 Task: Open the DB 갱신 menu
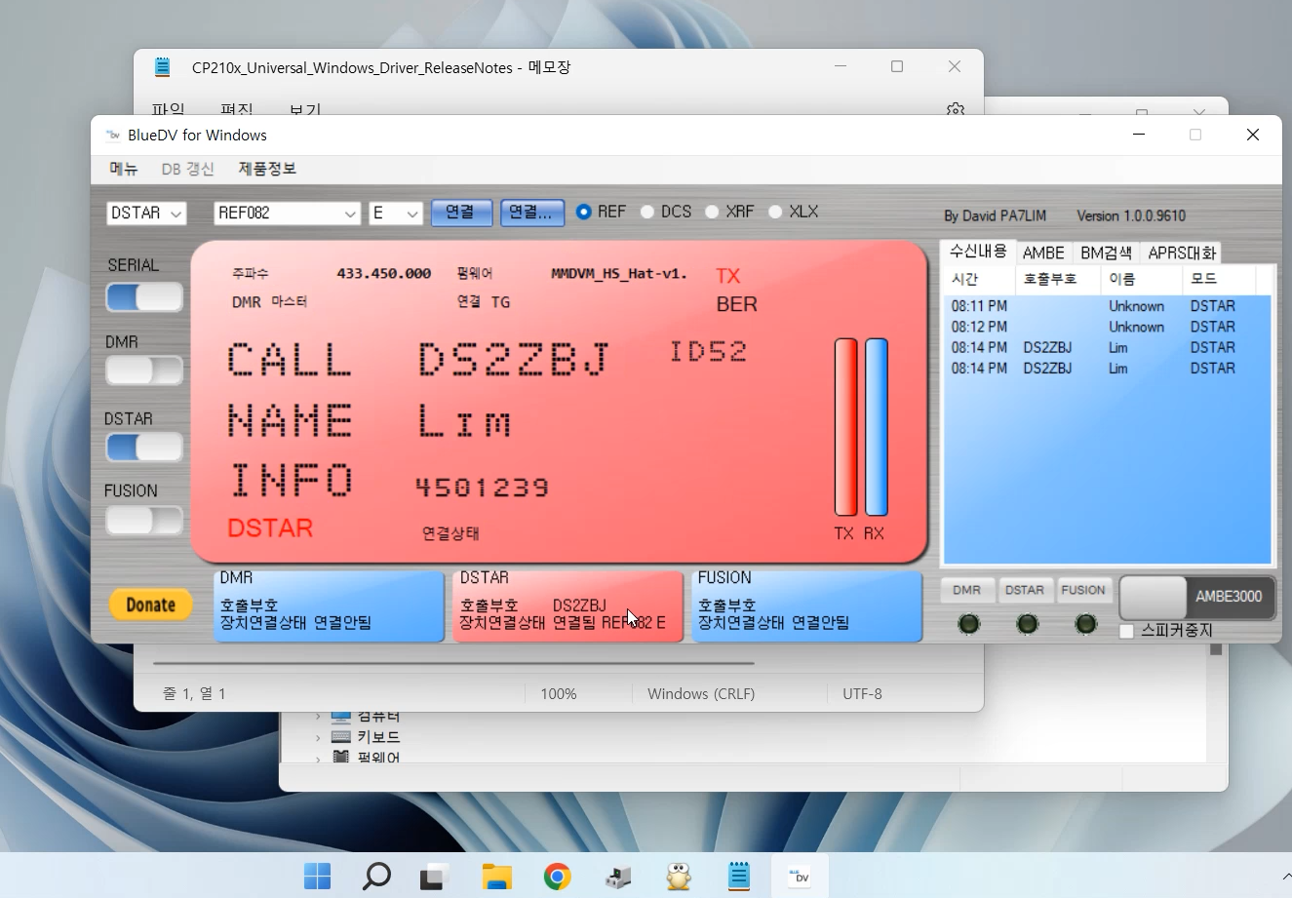pos(188,169)
